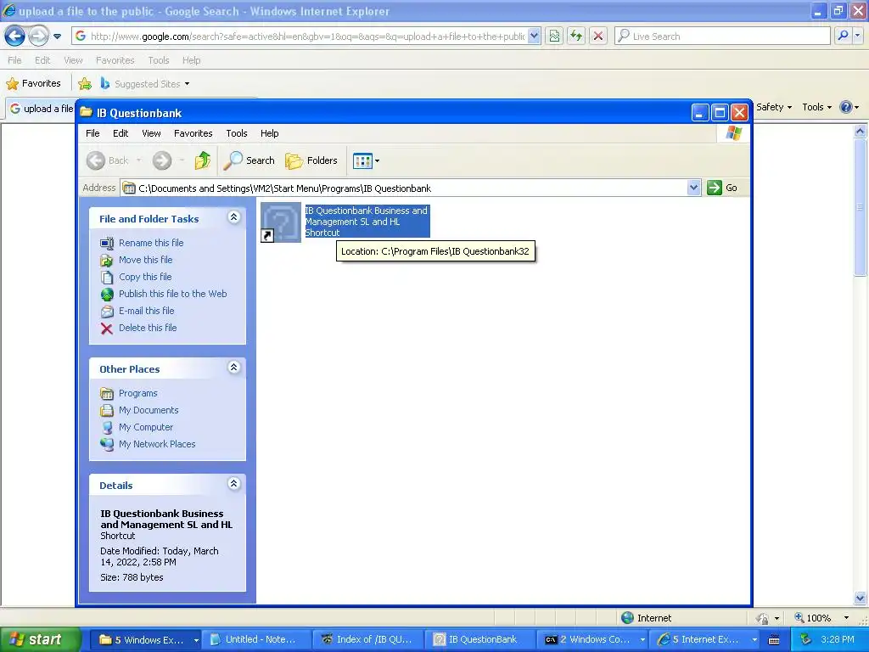Switch to Index of /IB QU taskbar item

[368, 640]
